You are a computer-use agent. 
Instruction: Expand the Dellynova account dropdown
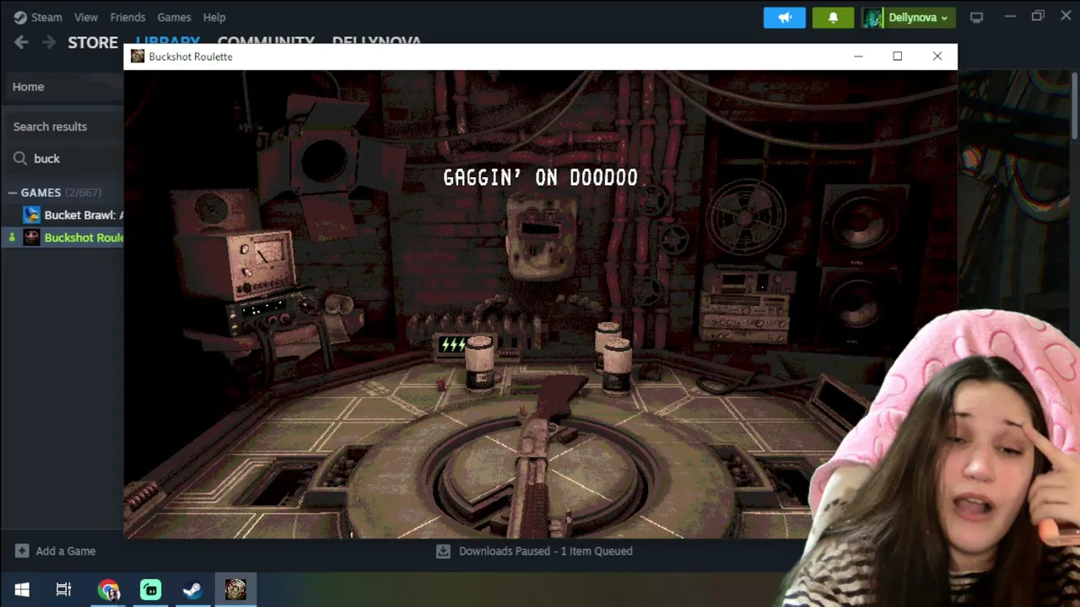[x=918, y=18]
